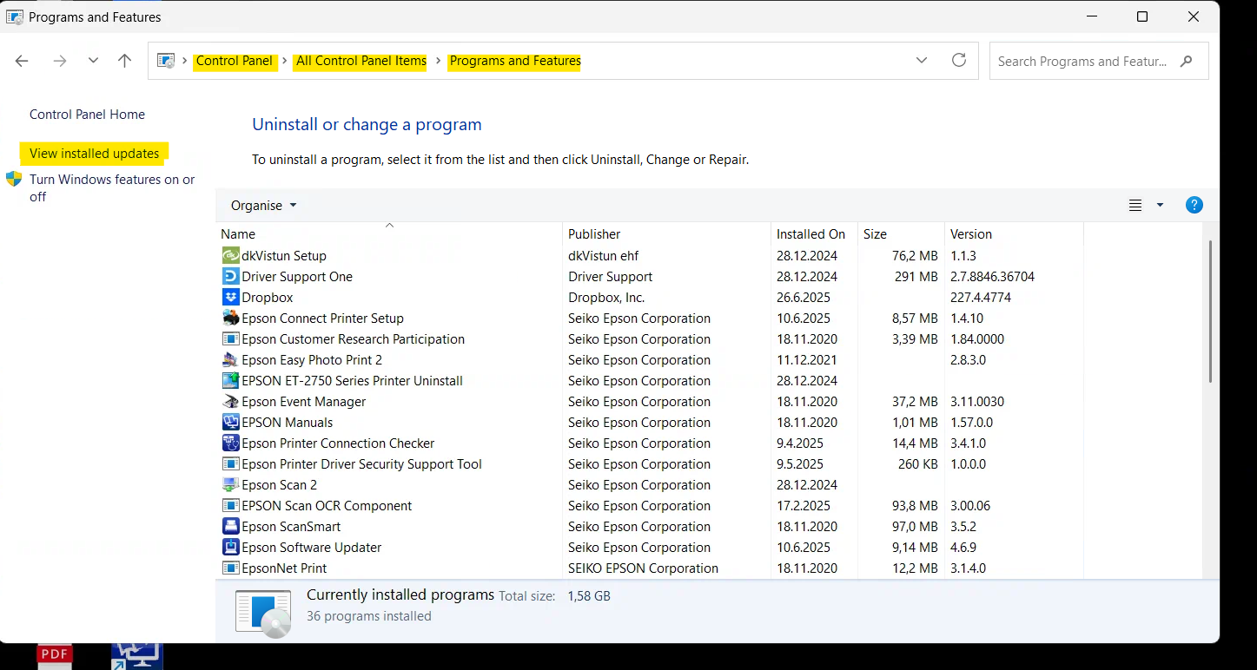Select the Epson Scan 2 icon
The image size is (1257, 670).
(230, 484)
